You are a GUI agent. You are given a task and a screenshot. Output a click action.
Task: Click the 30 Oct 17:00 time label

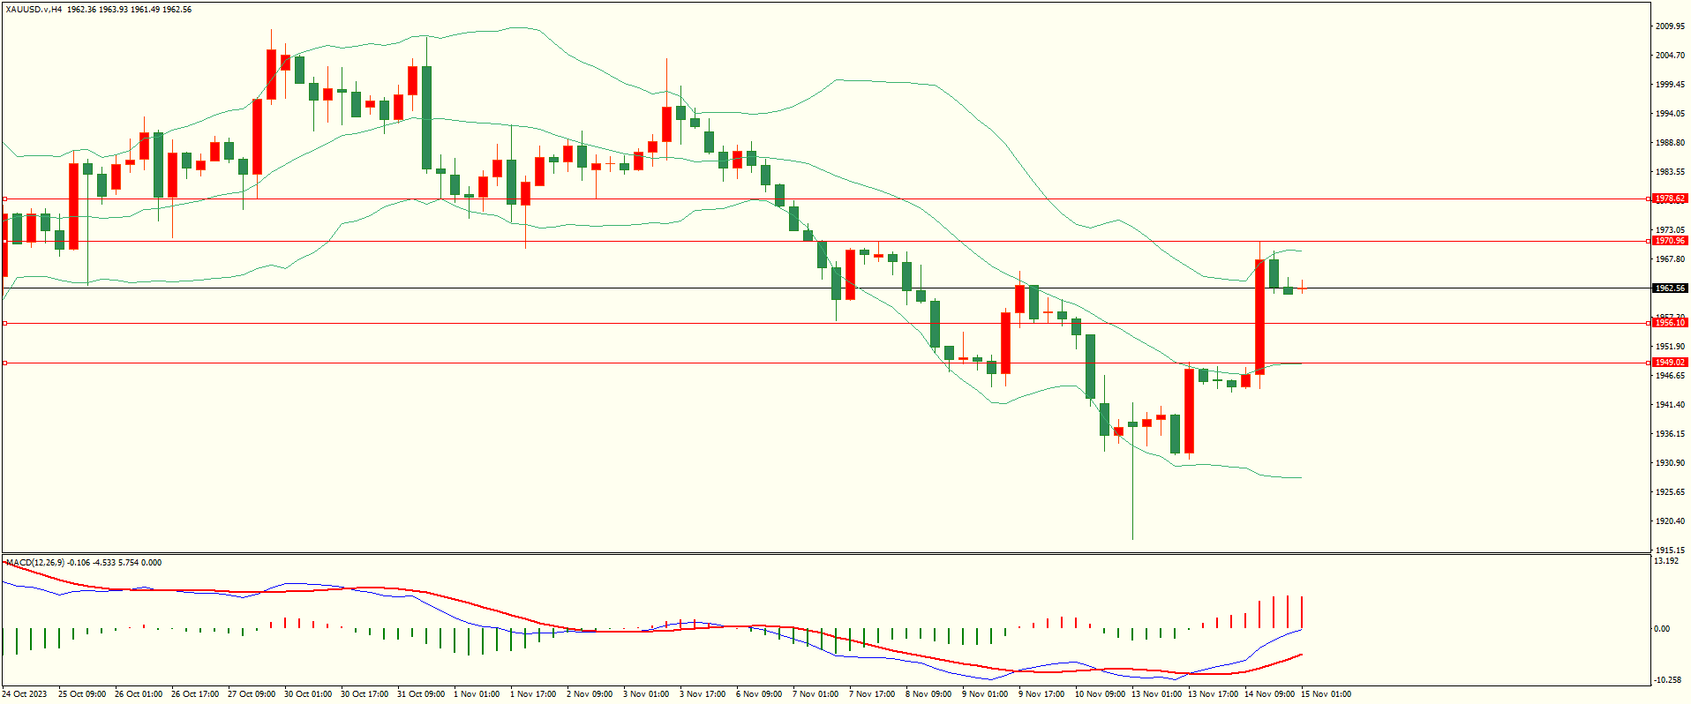click(x=365, y=694)
